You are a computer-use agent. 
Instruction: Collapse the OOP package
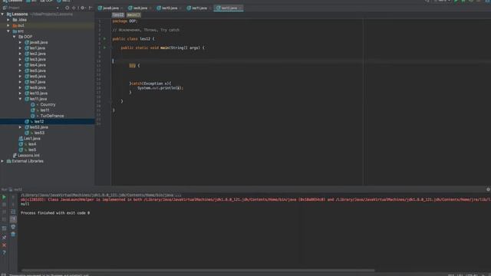point(15,37)
